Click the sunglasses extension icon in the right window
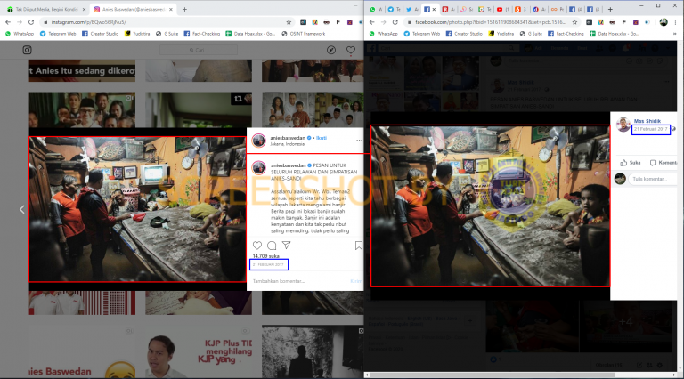This screenshot has height=379, width=684. [613, 21]
